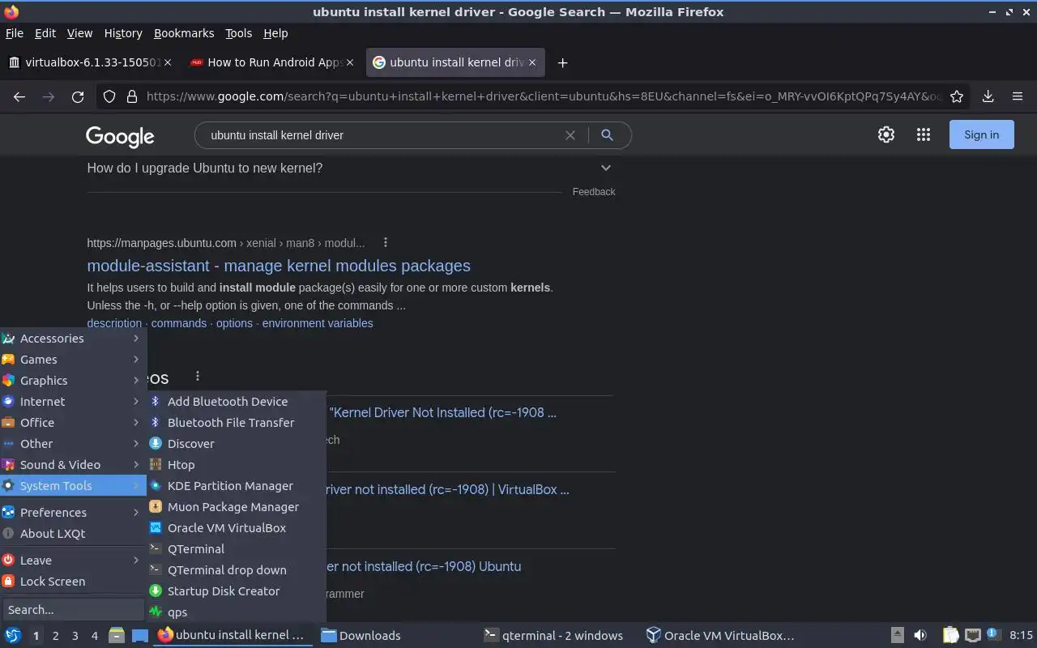Open the Google apps grid
The height and width of the screenshot is (648, 1037).
tap(924, 134)
